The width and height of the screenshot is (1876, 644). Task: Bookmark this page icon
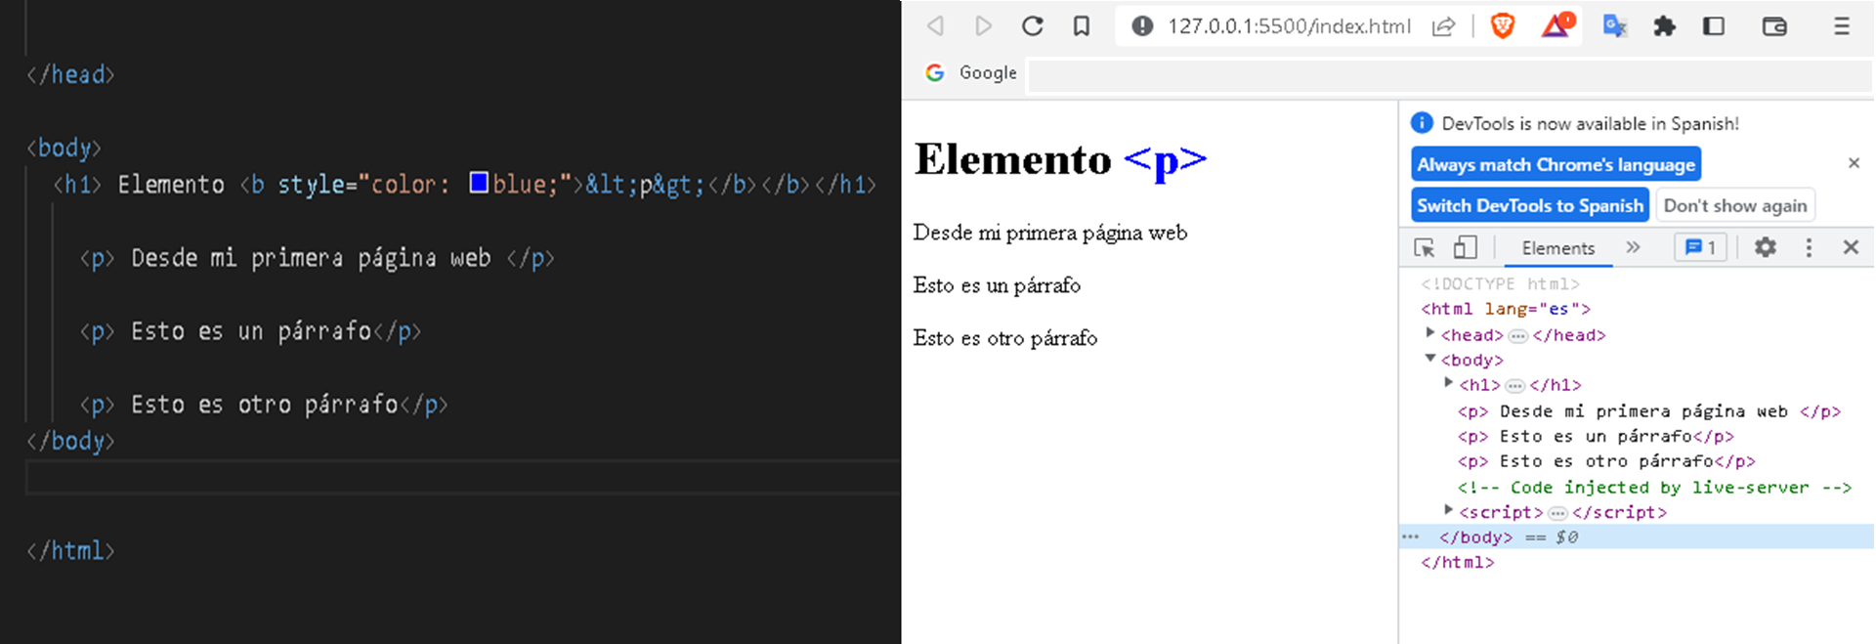1082,26
